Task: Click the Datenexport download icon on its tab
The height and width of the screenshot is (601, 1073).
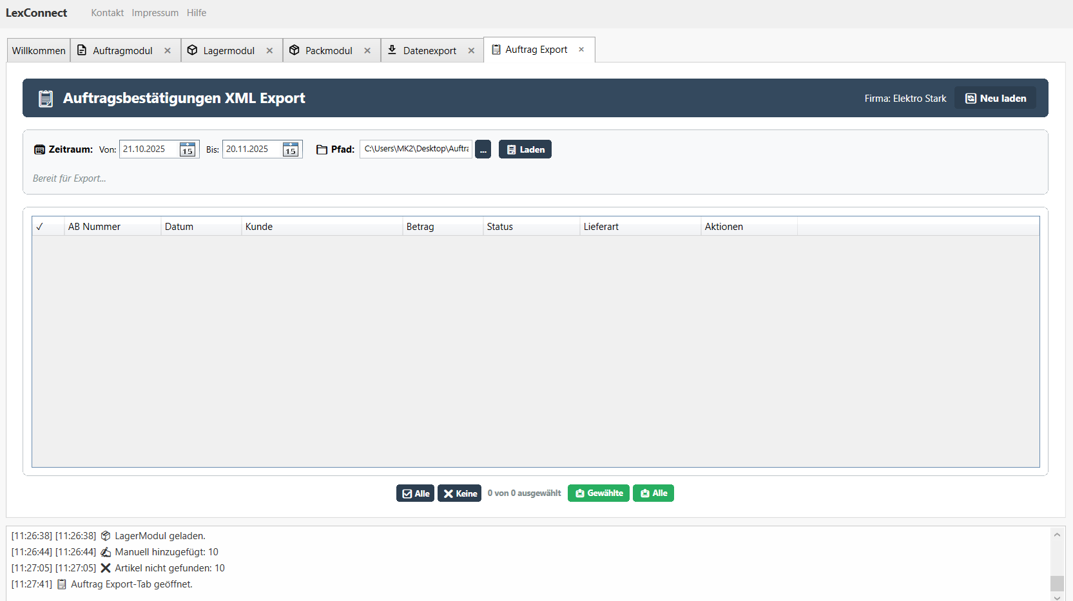Action: point(392,50)
